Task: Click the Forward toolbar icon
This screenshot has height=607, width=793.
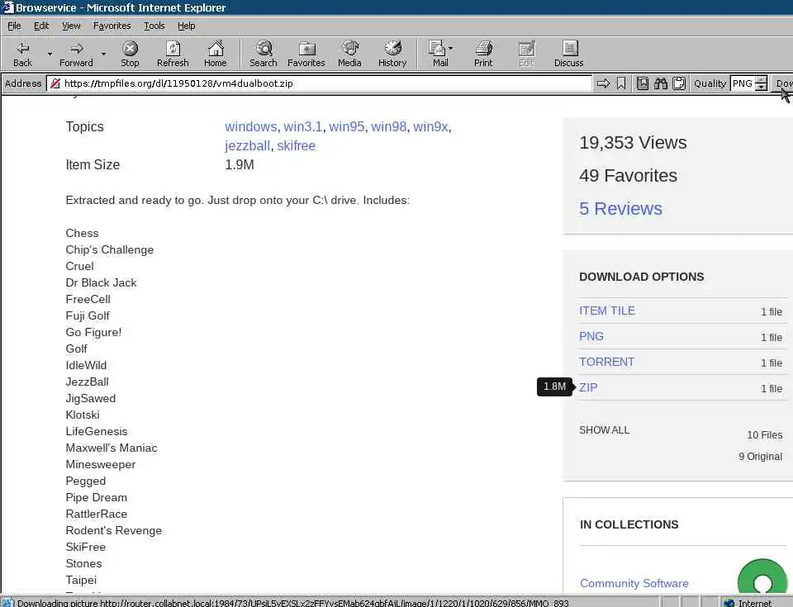Action: coord(76,54)
